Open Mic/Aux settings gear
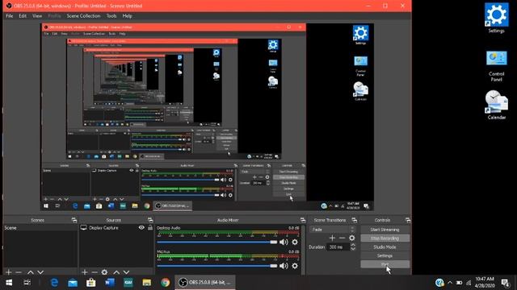 [x=295, y=266]
